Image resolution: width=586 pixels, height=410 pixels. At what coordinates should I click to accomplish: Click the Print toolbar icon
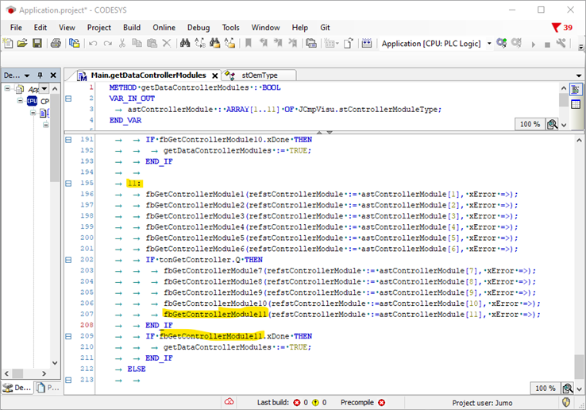56,44
